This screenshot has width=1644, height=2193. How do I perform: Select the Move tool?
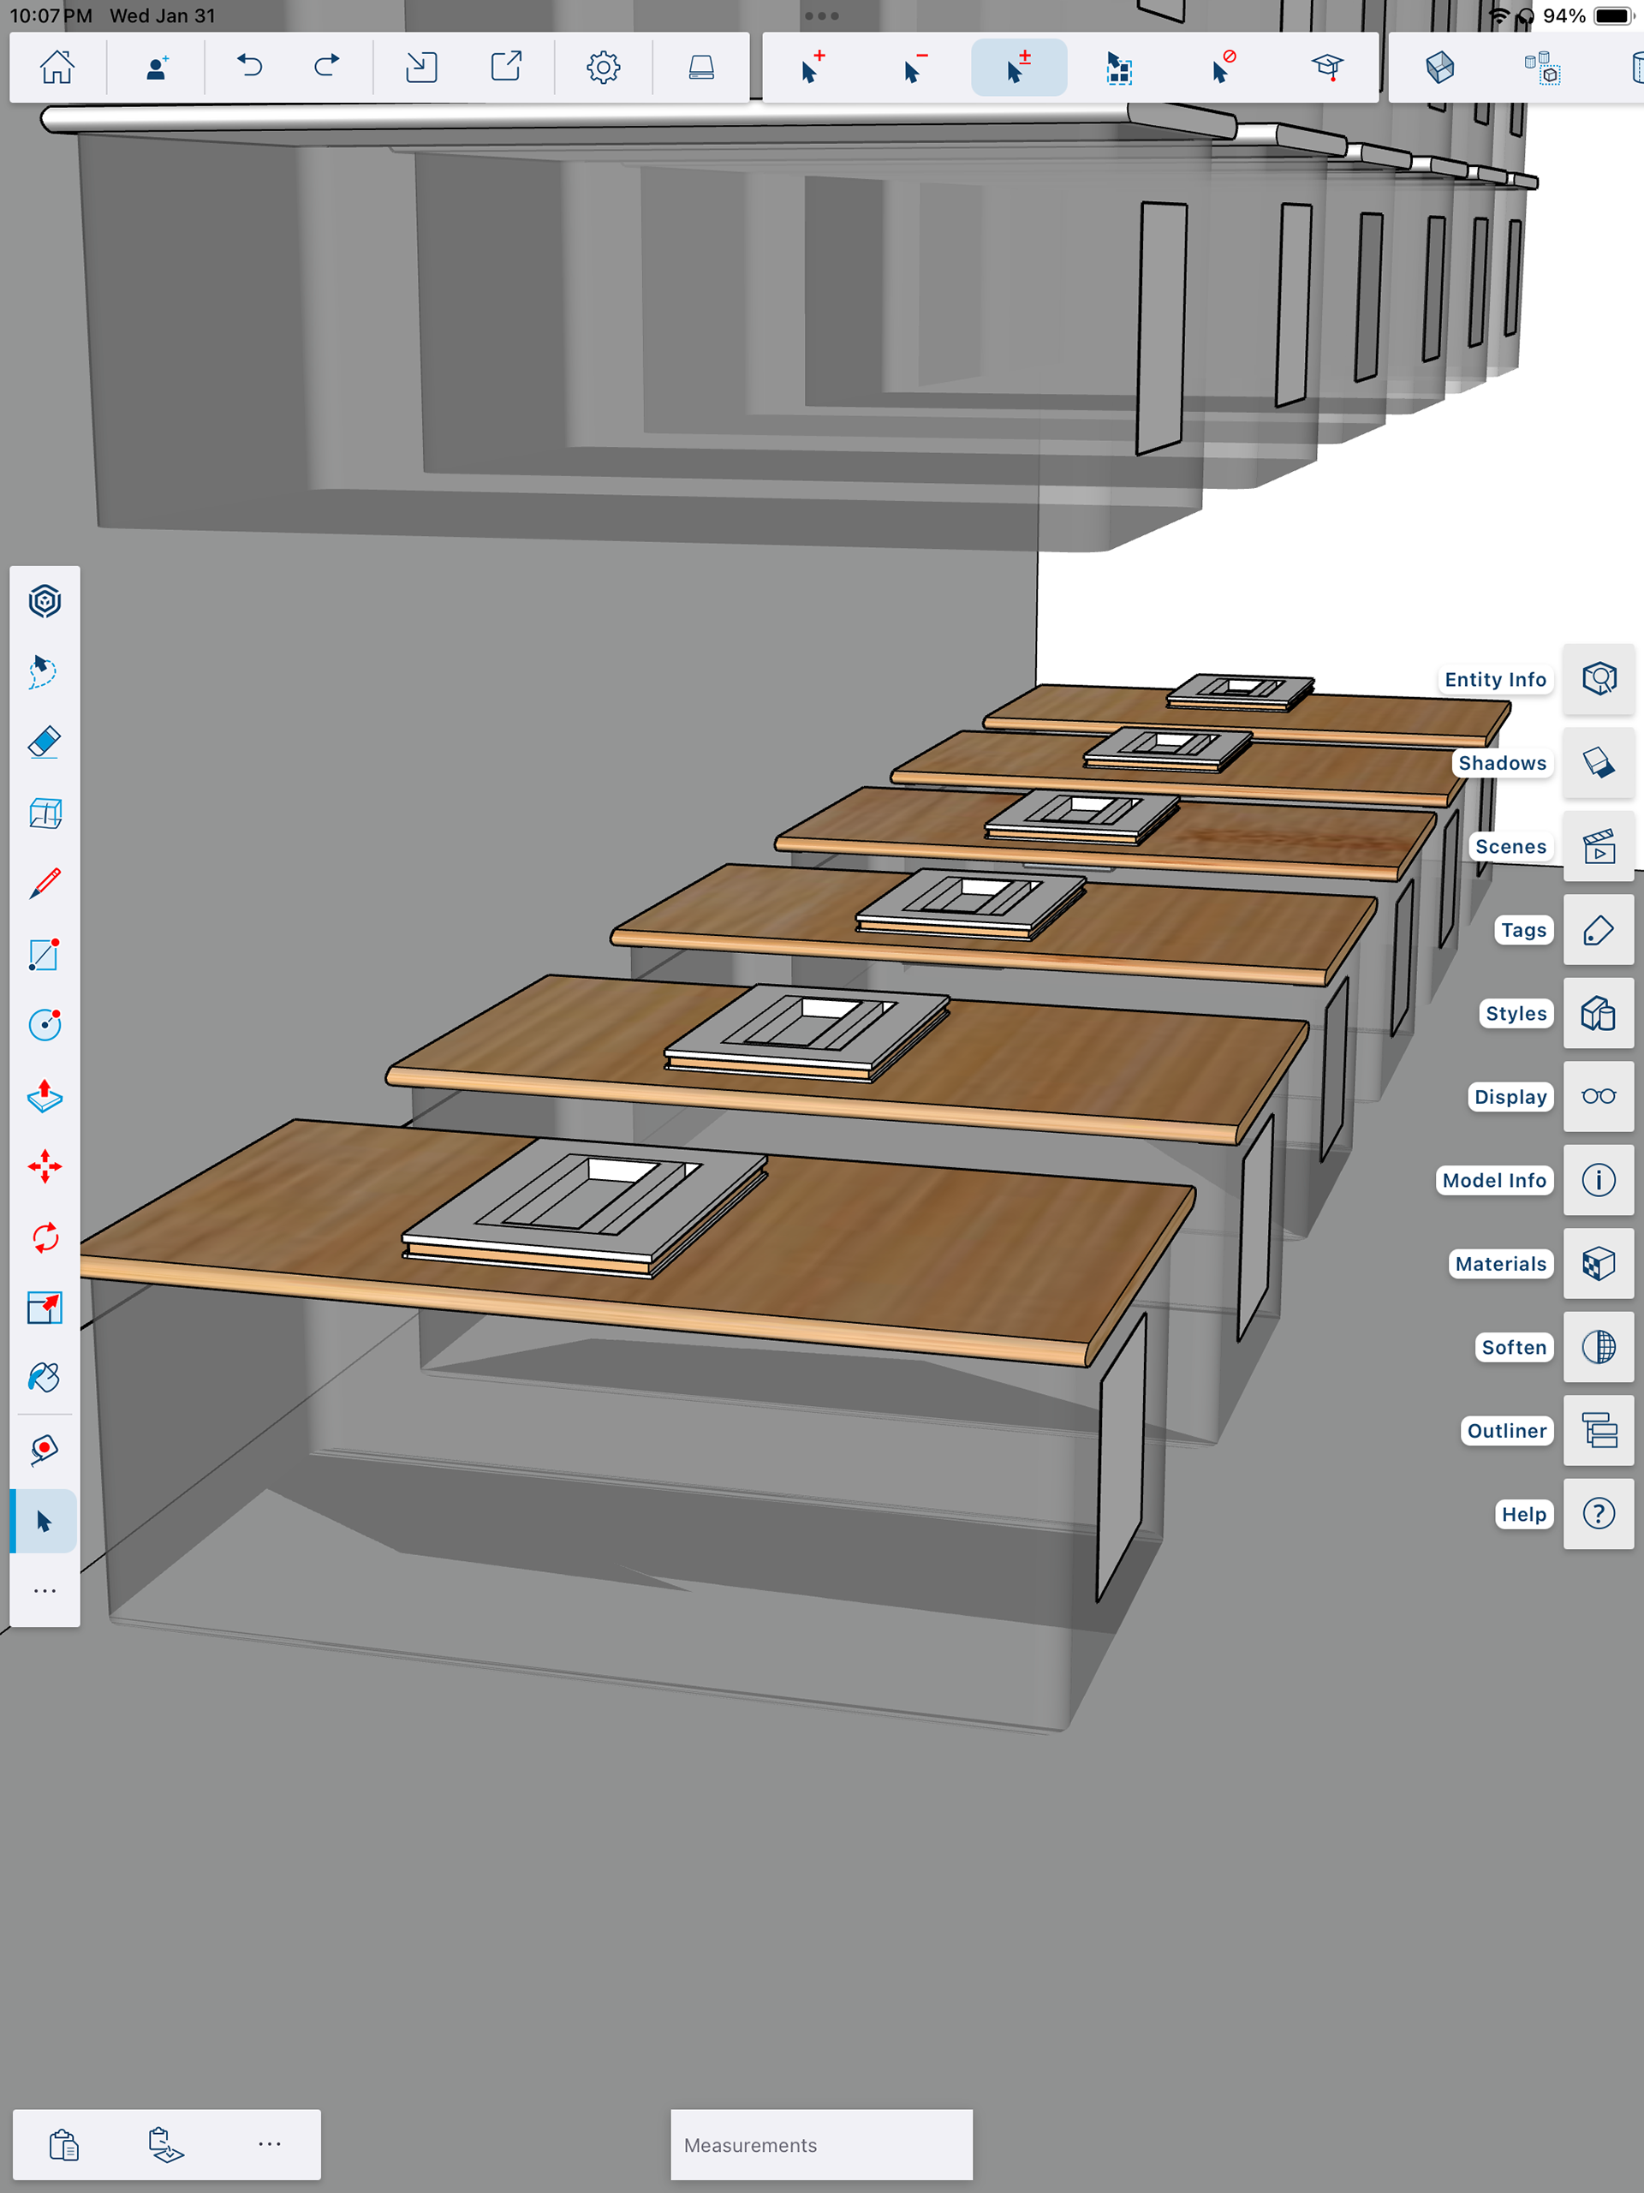pos(45,1167)
